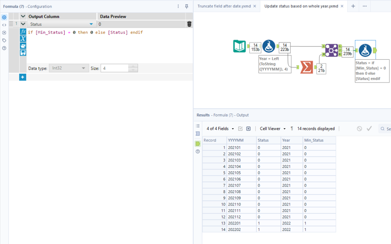Open the Status output column dropdown
391x244 pixels.
[91, 24]
